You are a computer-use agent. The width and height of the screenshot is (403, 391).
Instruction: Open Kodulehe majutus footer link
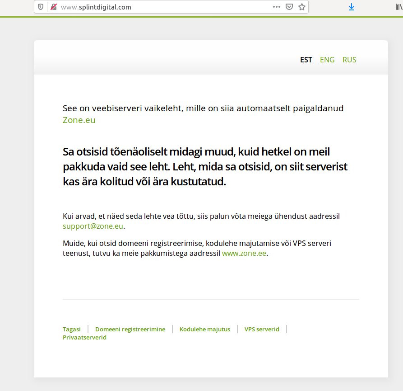click(205, 329)
